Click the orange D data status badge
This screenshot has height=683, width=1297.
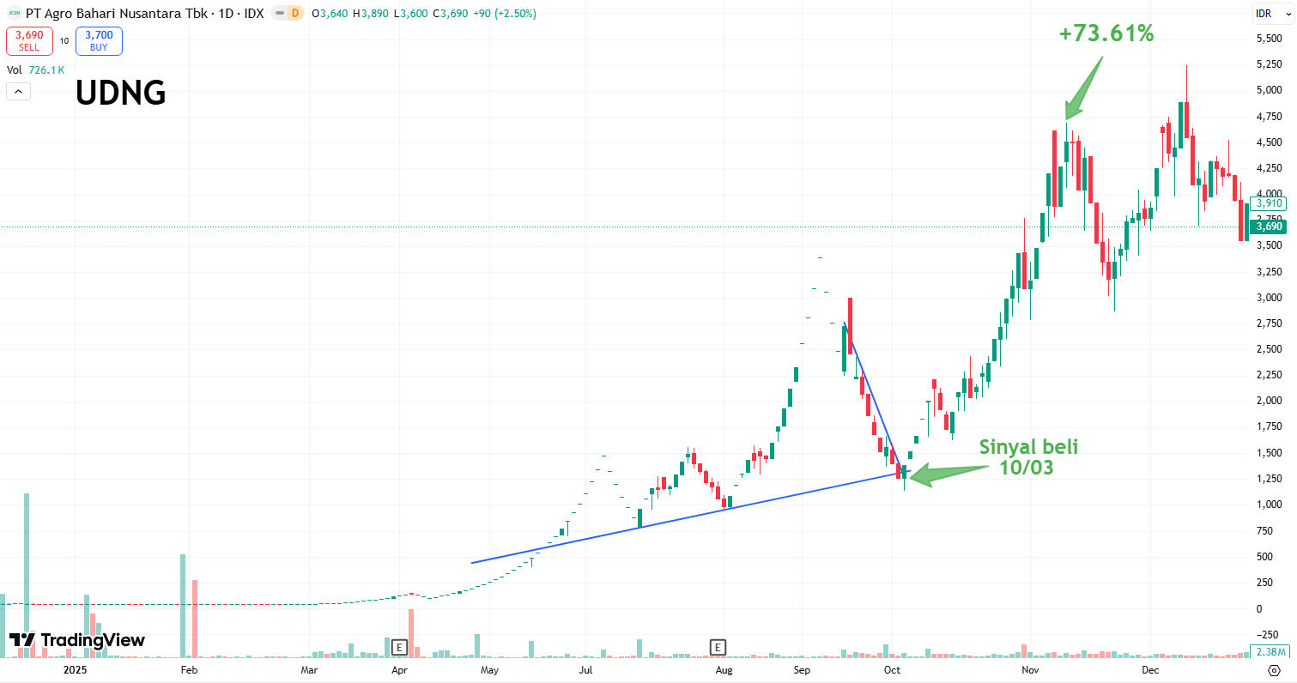point(295,14)
